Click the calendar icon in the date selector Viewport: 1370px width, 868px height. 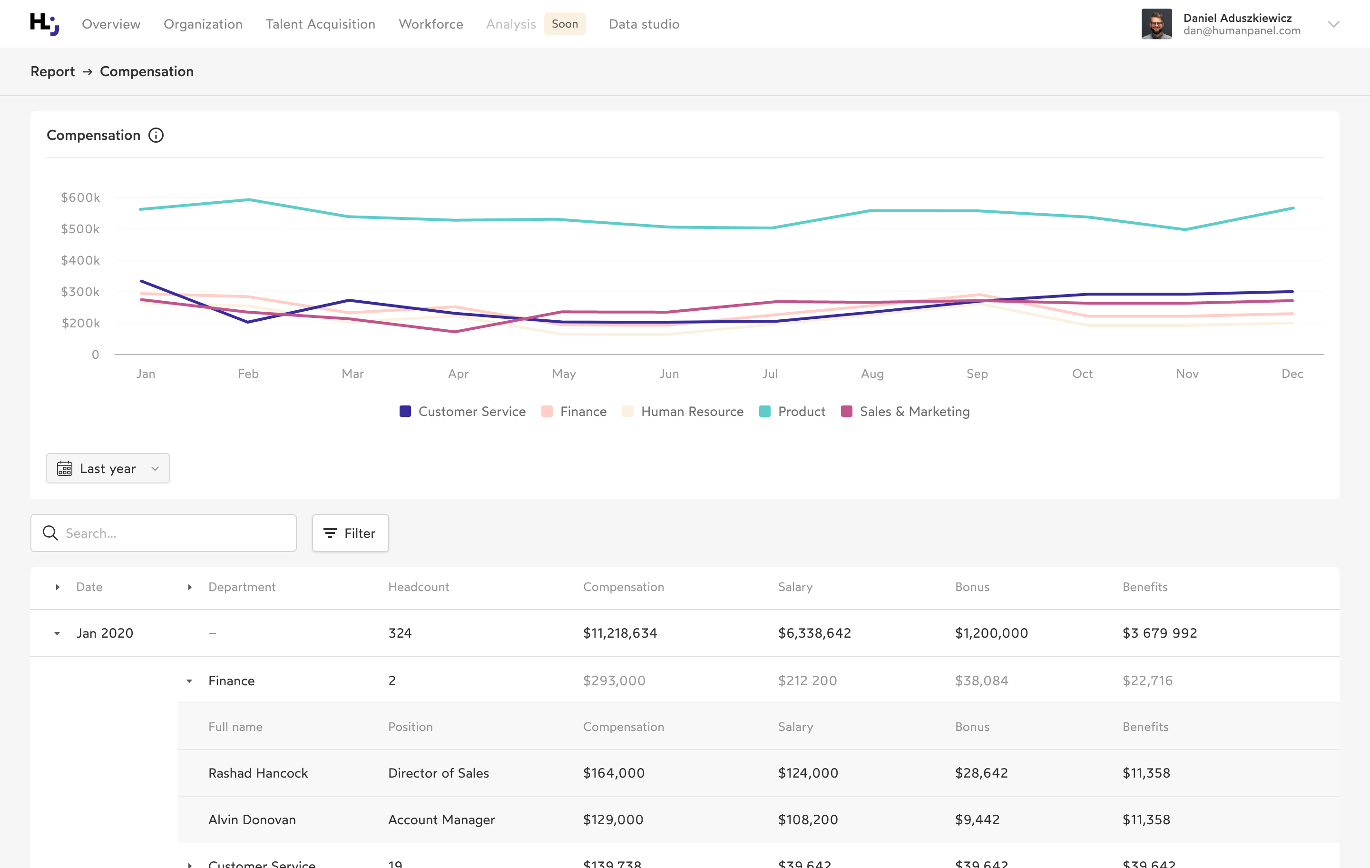(64, 468)
